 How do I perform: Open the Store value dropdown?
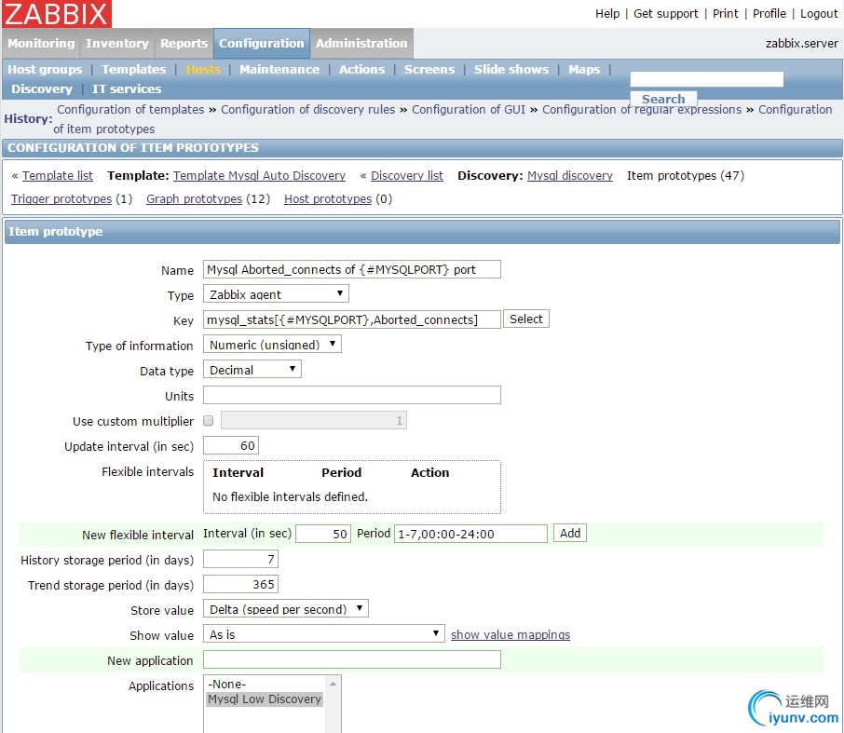[x=285, y=609]
